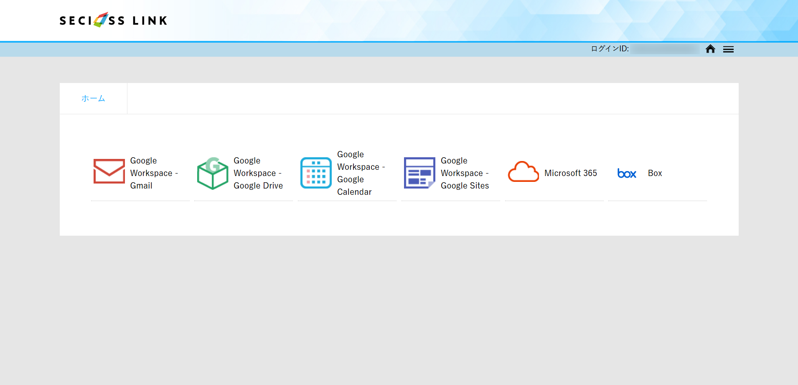Image resolution: width=798 pixels, height=385 pixels.
Task: Launch the Microsoft 365 text link
Action: tap(571, 173)
